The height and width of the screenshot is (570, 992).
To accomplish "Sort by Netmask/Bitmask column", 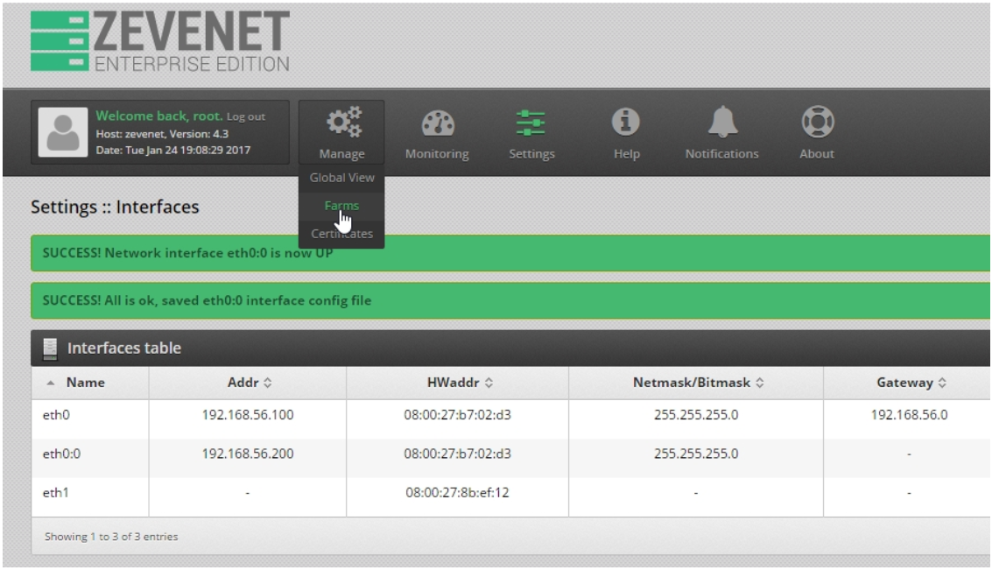I will (x=697, y=383).
